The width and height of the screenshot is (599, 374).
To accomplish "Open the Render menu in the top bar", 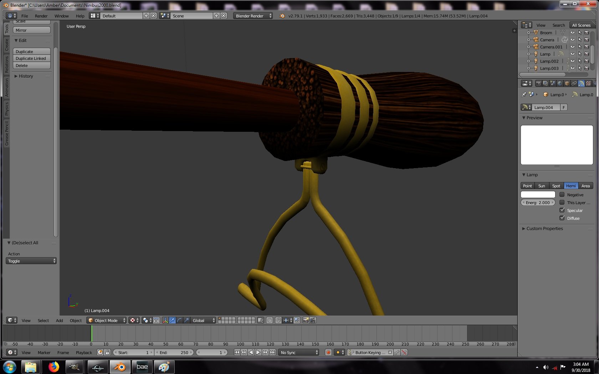I will [x=41, y=16].
